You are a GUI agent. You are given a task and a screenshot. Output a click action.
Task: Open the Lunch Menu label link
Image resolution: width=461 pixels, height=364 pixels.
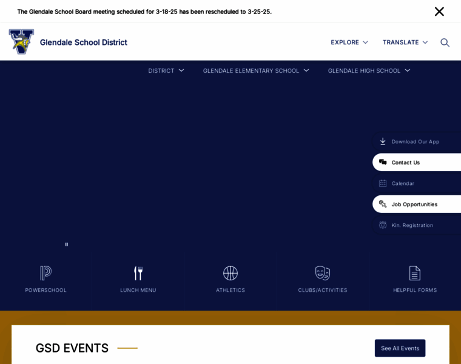pyautogui.click(x=138, y=290)
